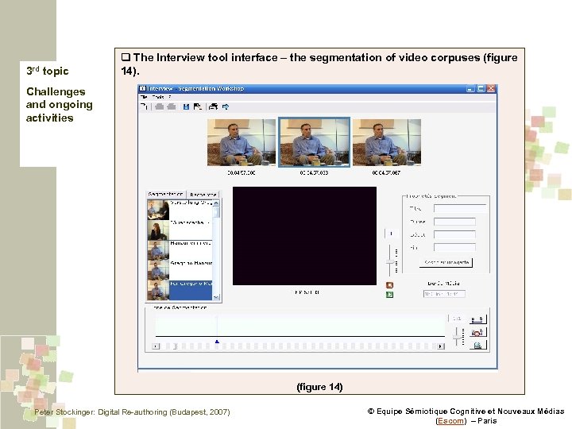572x429 pixels.
Task: Select the third segment in the list
Action: (x=180, y=250)
